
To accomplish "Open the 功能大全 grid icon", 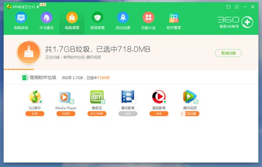I will 148,18.
